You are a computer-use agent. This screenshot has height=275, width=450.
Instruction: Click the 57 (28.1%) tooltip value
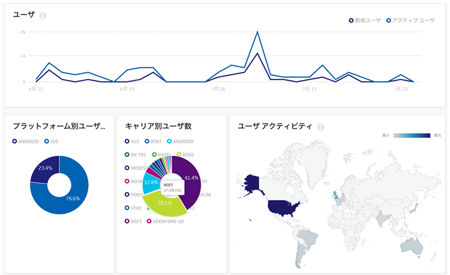click(x=172, y=190)
